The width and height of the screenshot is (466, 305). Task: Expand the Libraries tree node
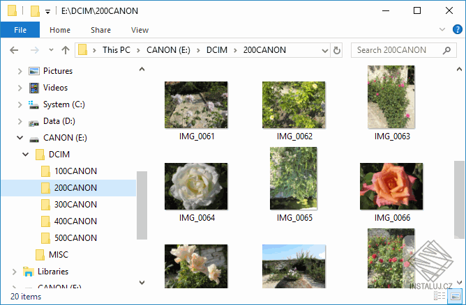14,272
